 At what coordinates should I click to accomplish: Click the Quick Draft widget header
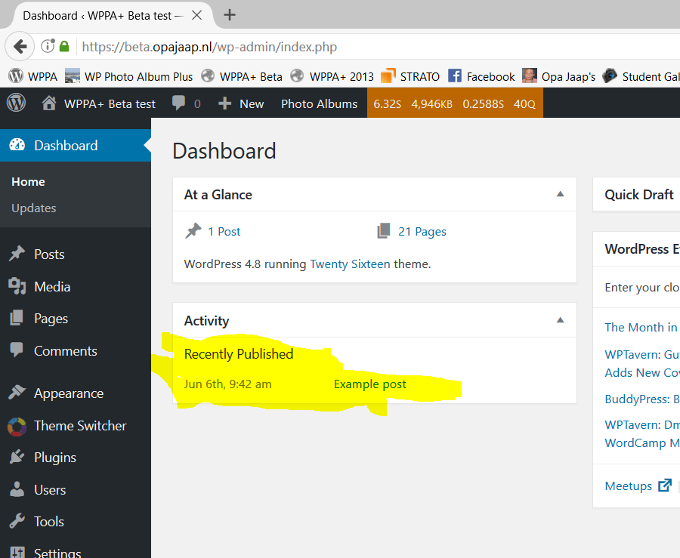[x=636, y=195]
